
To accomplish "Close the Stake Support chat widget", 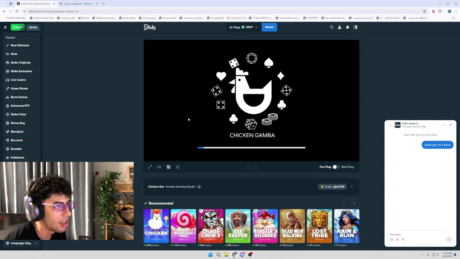I will (x=451, y=125).
